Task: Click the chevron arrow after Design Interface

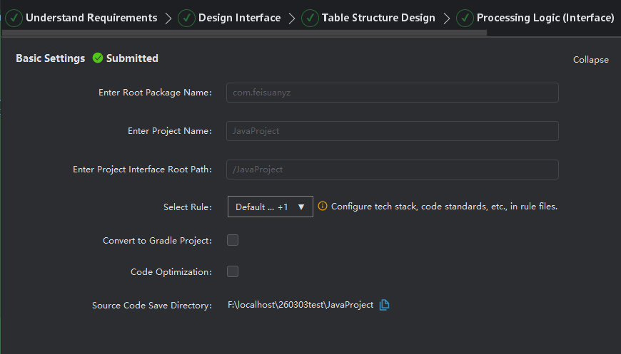Action: point(291,19)
